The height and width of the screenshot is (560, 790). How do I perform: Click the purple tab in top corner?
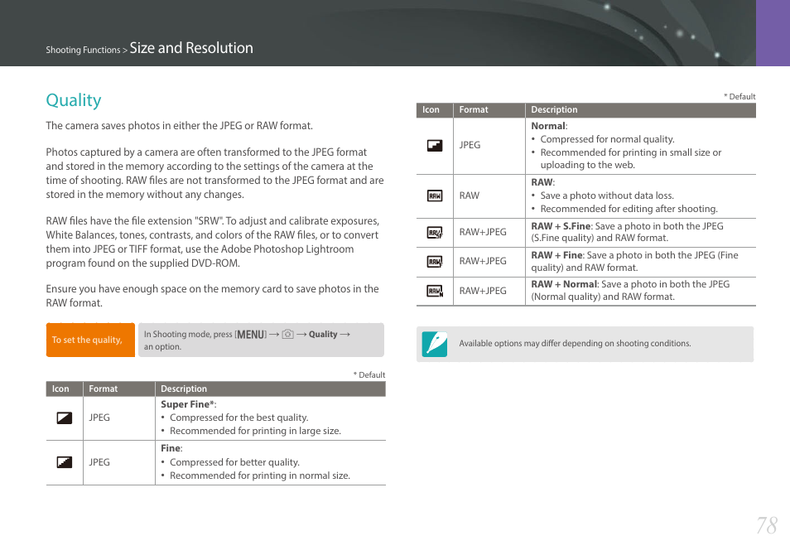tap(773, 33)
